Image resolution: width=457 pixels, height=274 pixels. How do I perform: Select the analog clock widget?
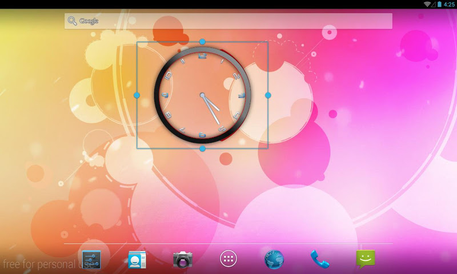point(202,95)
